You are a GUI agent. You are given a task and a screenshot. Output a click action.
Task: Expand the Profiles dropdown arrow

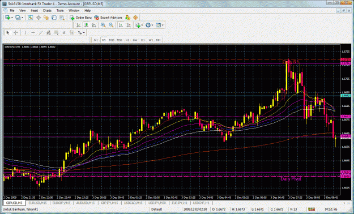pyautogui.click(x=22, y=18)
